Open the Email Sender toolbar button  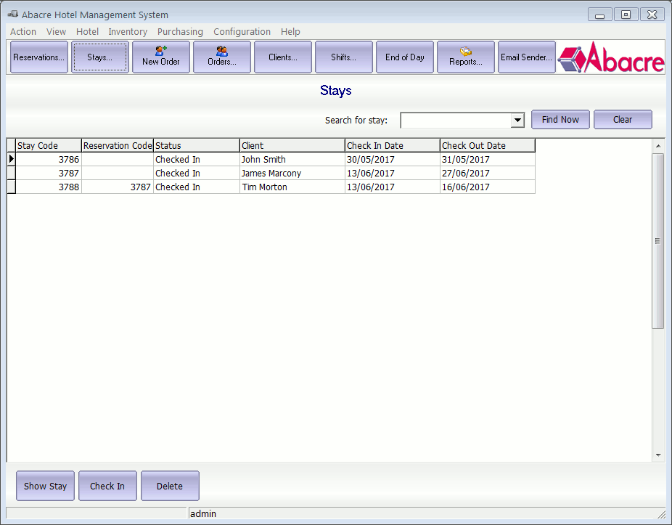[x=527, y=57]
